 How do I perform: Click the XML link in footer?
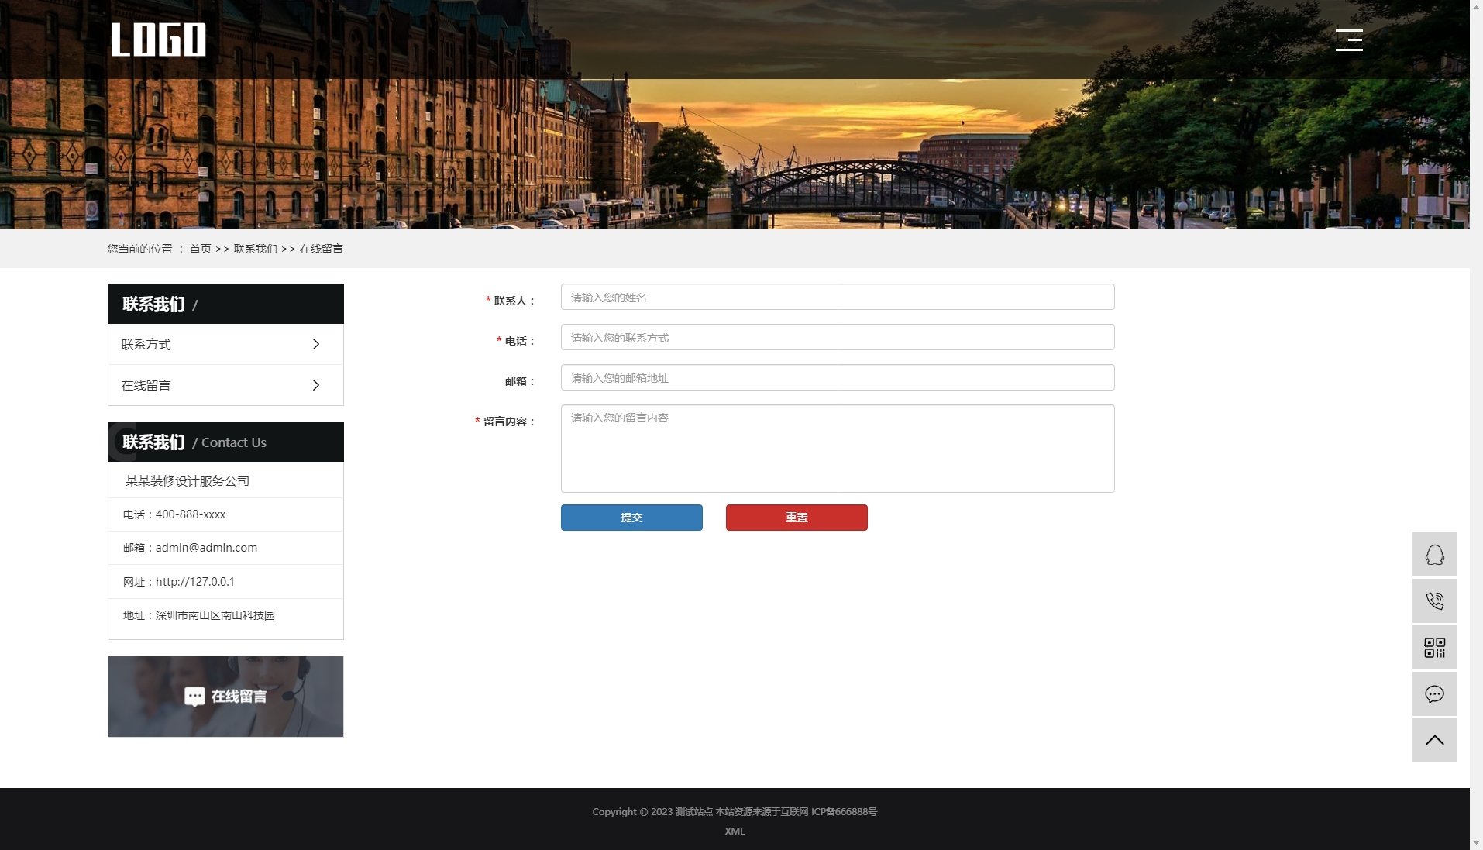tap(735, 831)
